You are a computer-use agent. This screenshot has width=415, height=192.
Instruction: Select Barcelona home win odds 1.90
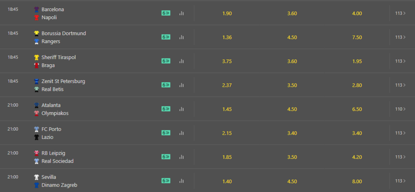click(x=227, y=14)
